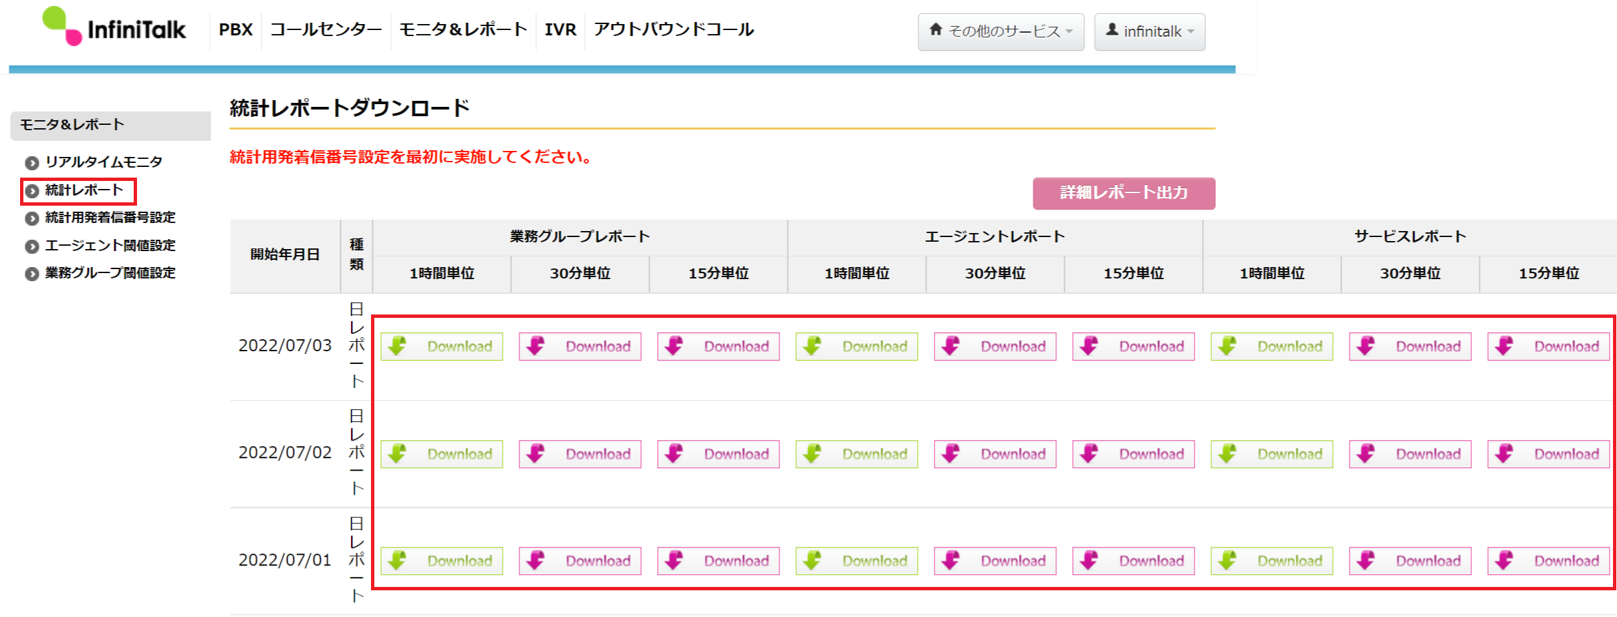Click the arrow icon beside リアルタイムモニタ
Image resolution: width=1617 pixels, height=617 pixels.
click(x=31, y=163)
